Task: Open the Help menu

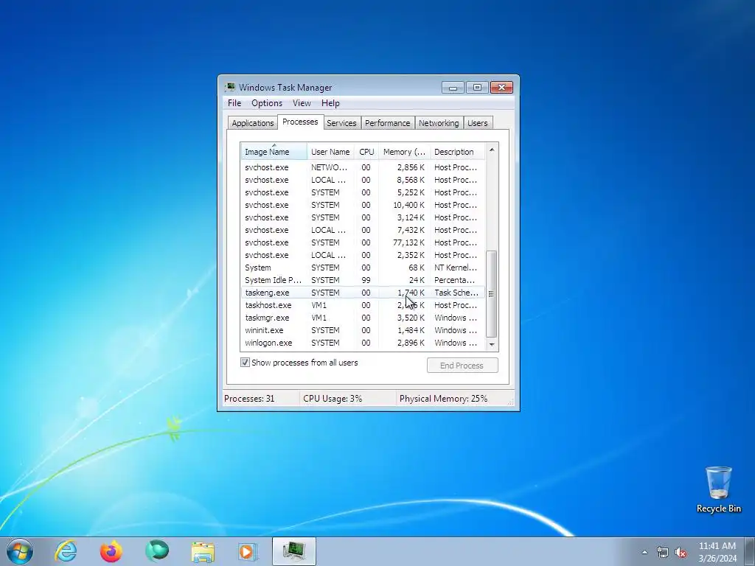Action: tap(330, 103)
